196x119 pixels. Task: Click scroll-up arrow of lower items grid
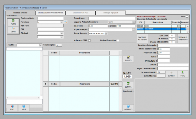click(x=120, y=88)
